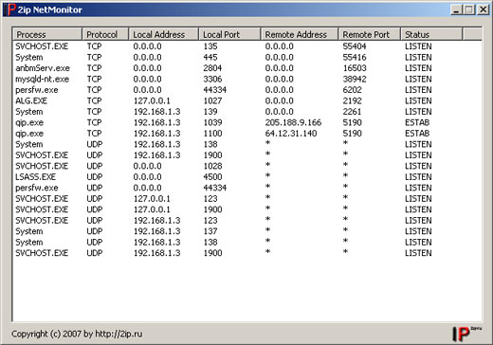The height and width of the screenshot is (345, 493).
Task: Select the anbmServ.exe process row
Action: point(247,68)
